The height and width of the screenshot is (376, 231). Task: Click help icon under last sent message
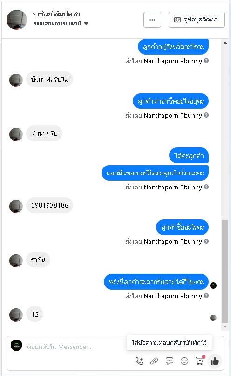coord(206,296)
